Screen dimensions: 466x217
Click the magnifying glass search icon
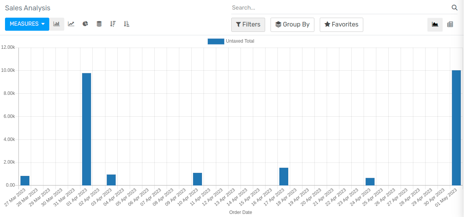coord(454,8)
